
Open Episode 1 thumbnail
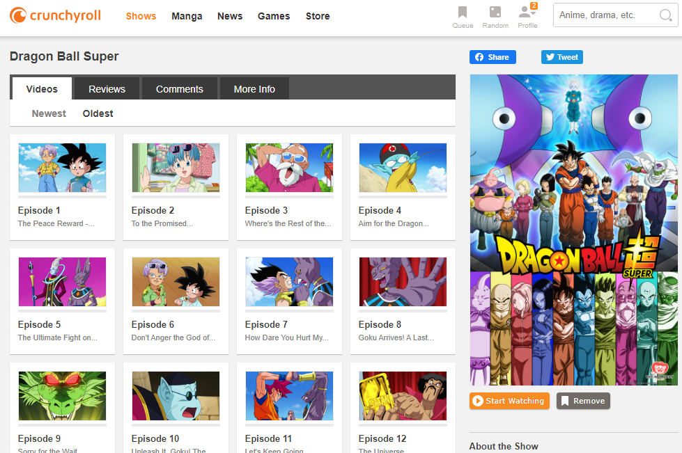coord(62,168)
